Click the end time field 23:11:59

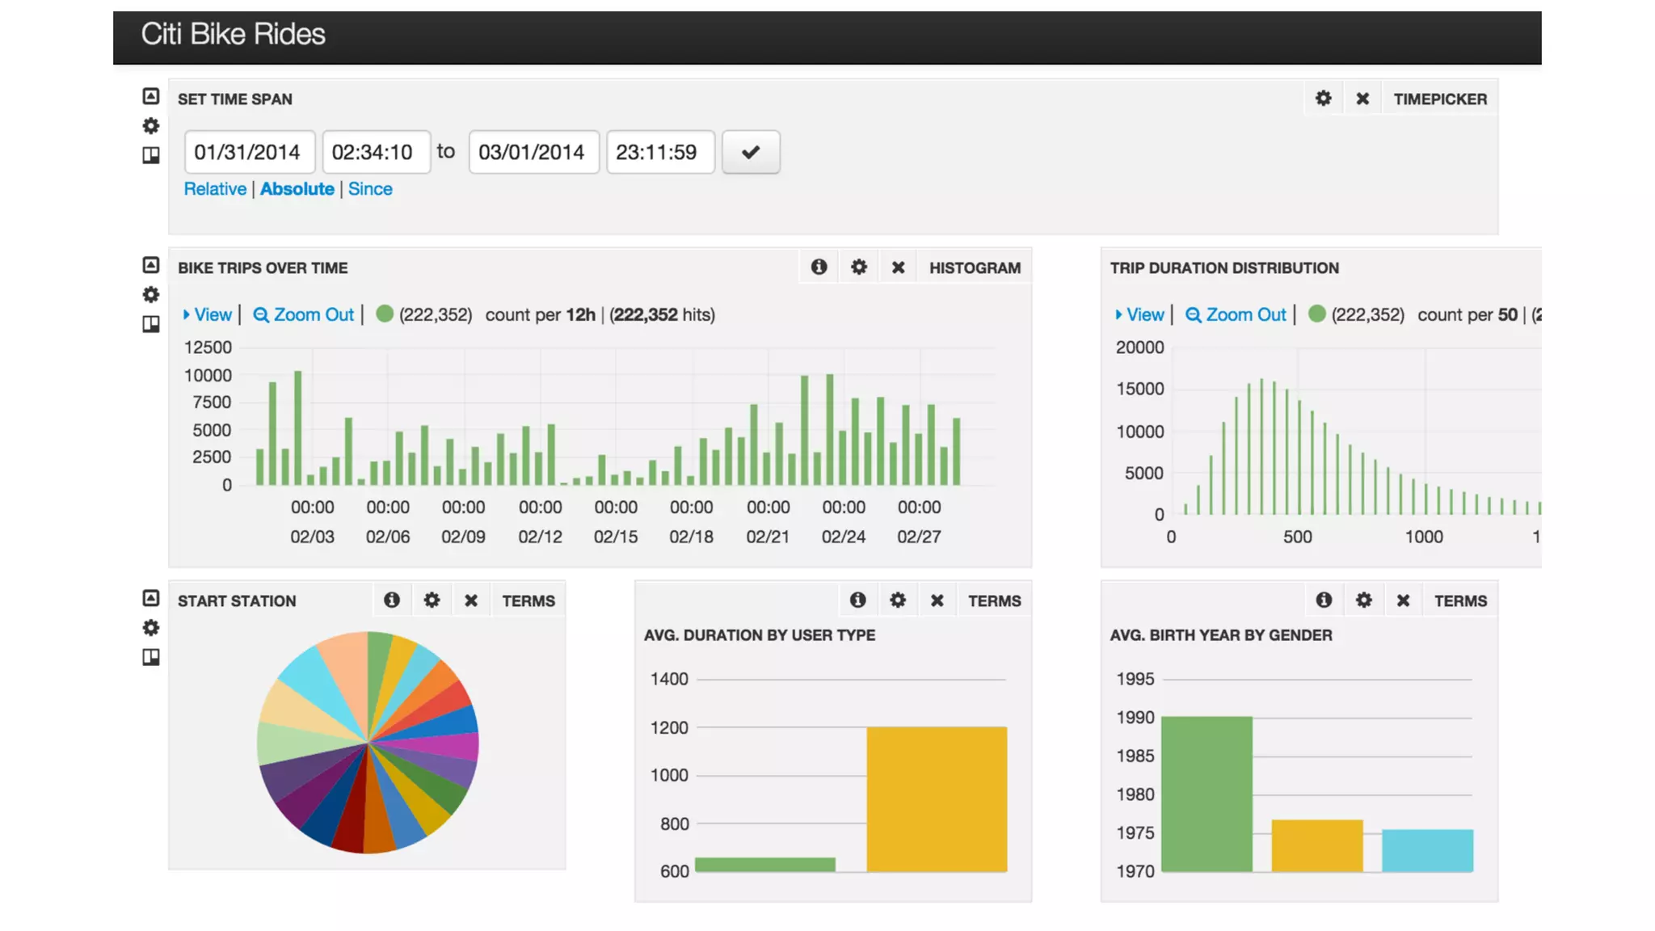point(659,152)
